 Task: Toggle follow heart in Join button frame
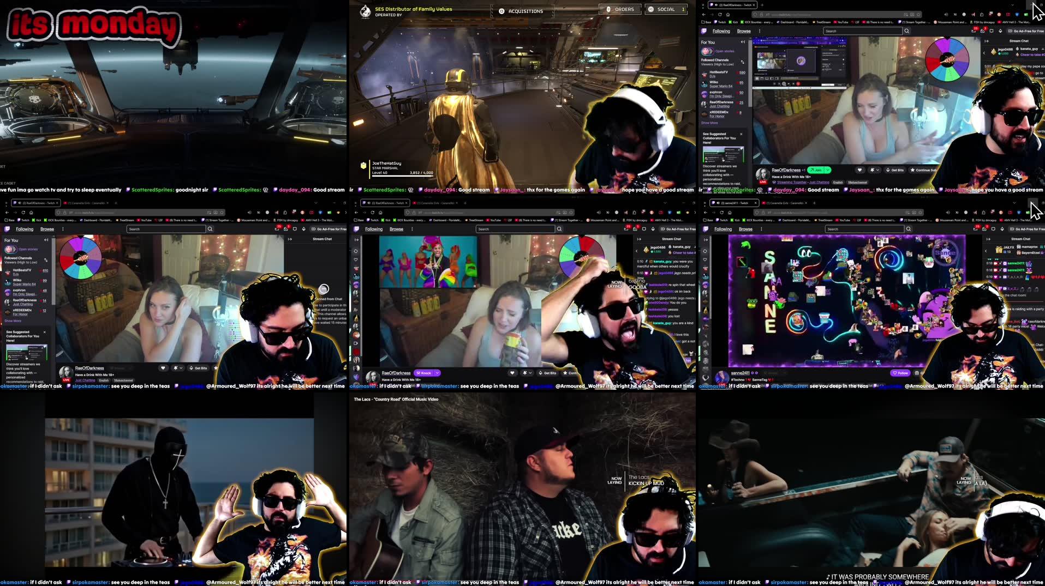coord(859,170)
